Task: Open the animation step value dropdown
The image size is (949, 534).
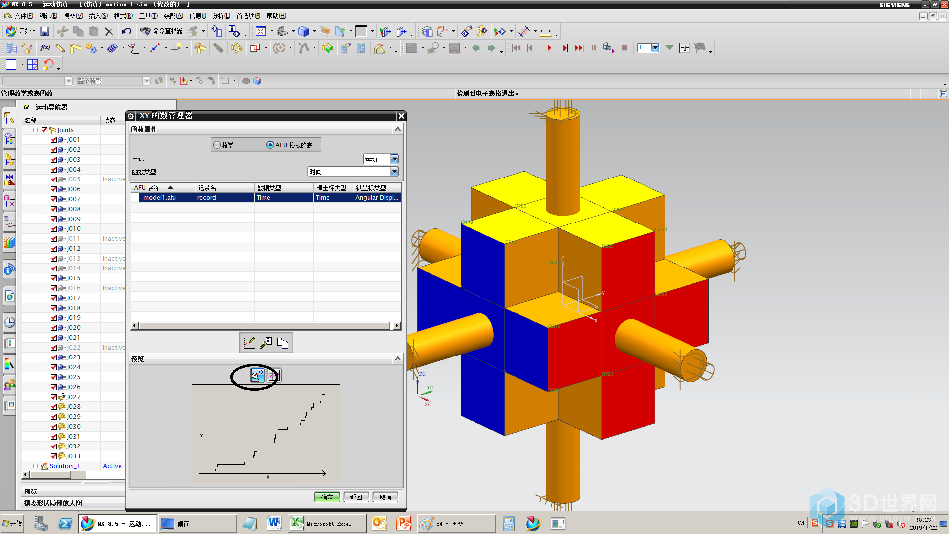Action: click(x=655, y=48)
